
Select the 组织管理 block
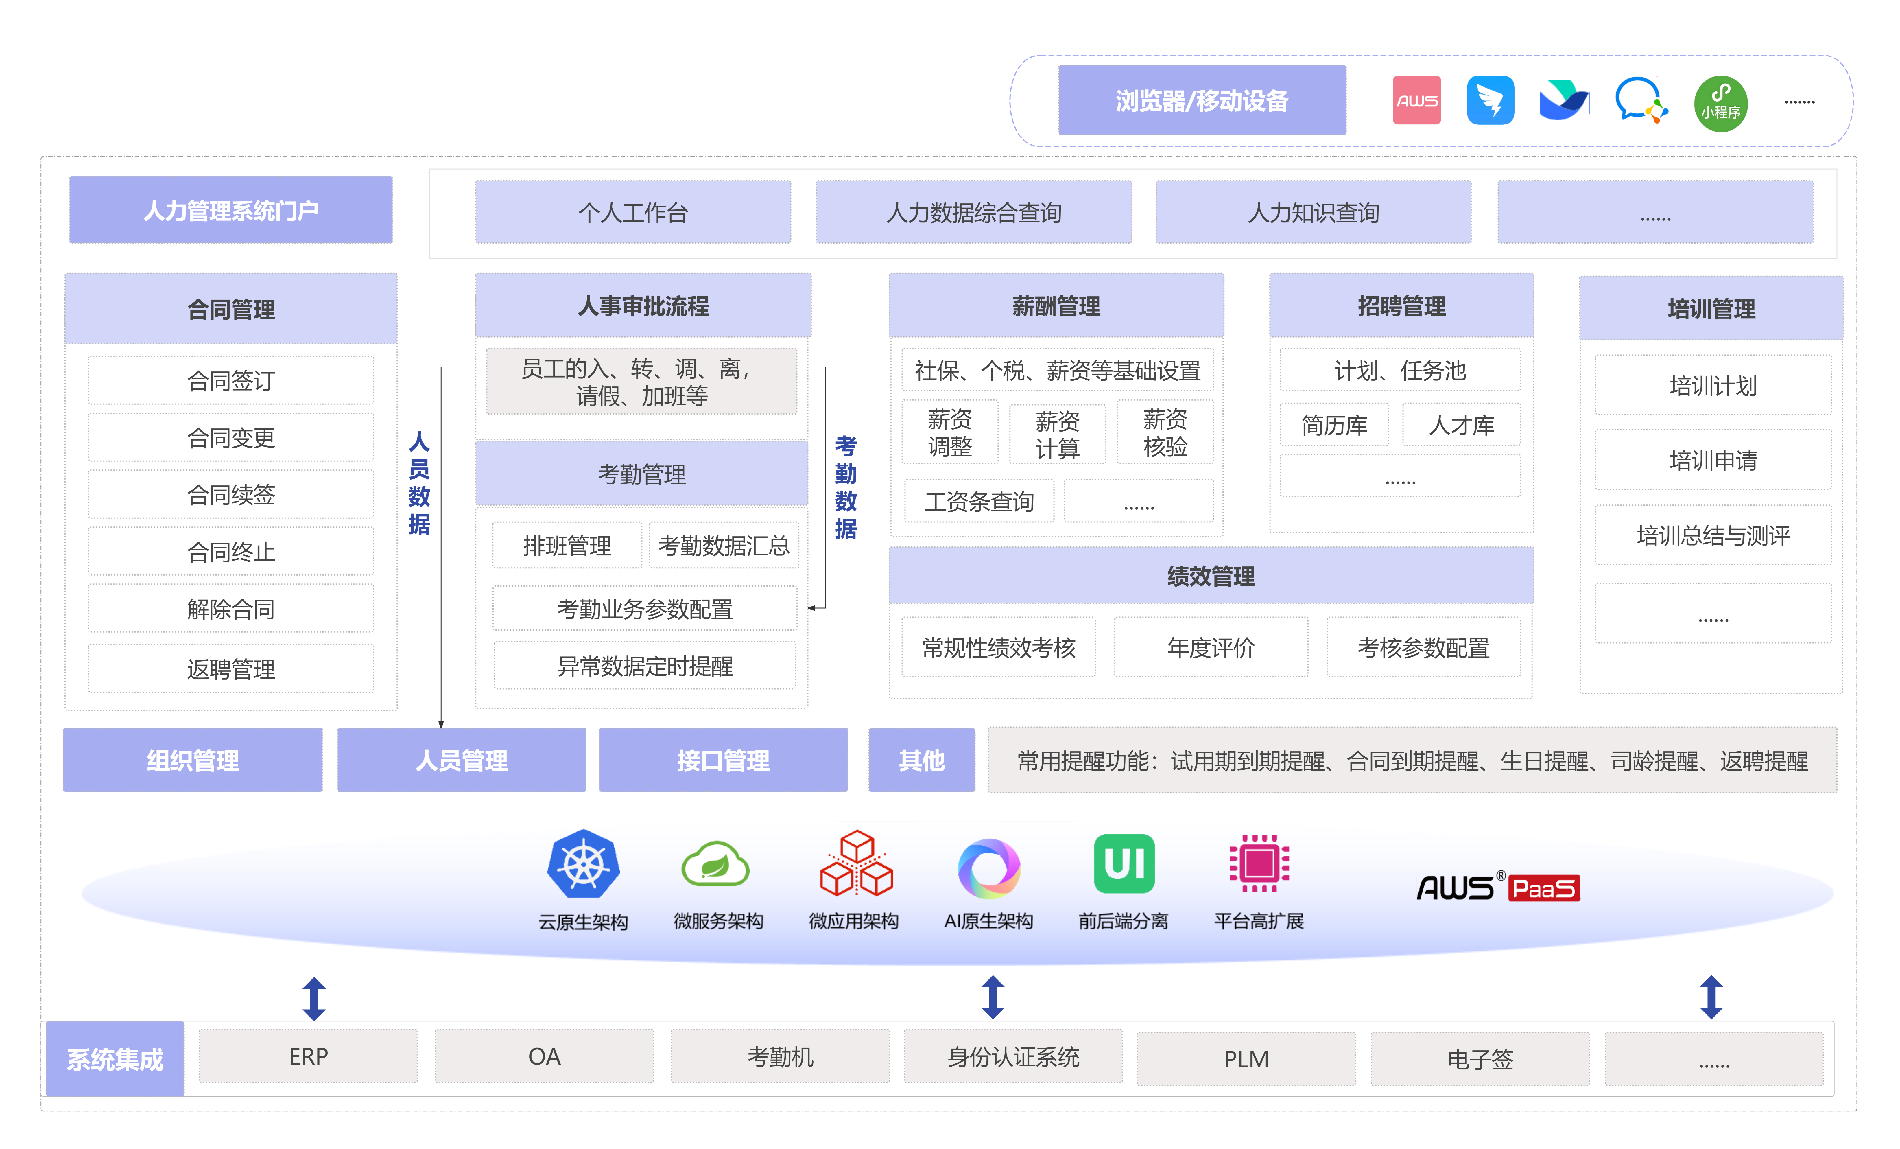click(x=193, y=760)
